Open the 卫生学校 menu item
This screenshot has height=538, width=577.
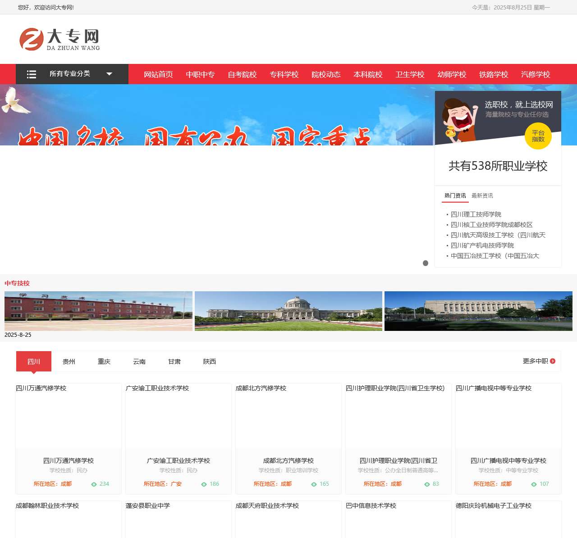click(409, 74)
